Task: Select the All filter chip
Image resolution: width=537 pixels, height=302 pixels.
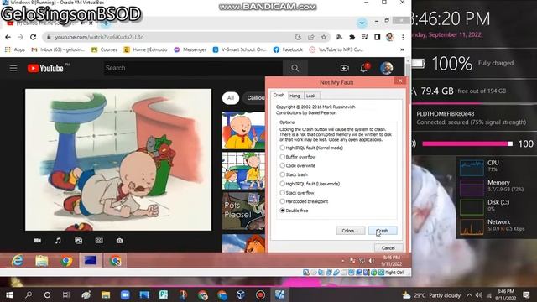Action: tap(231, 98)
